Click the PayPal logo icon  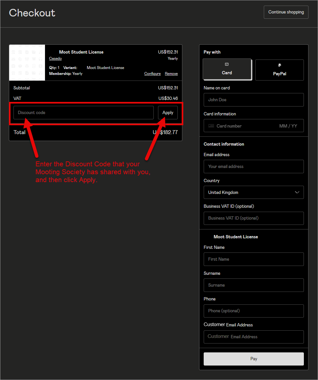click(280, 65)
